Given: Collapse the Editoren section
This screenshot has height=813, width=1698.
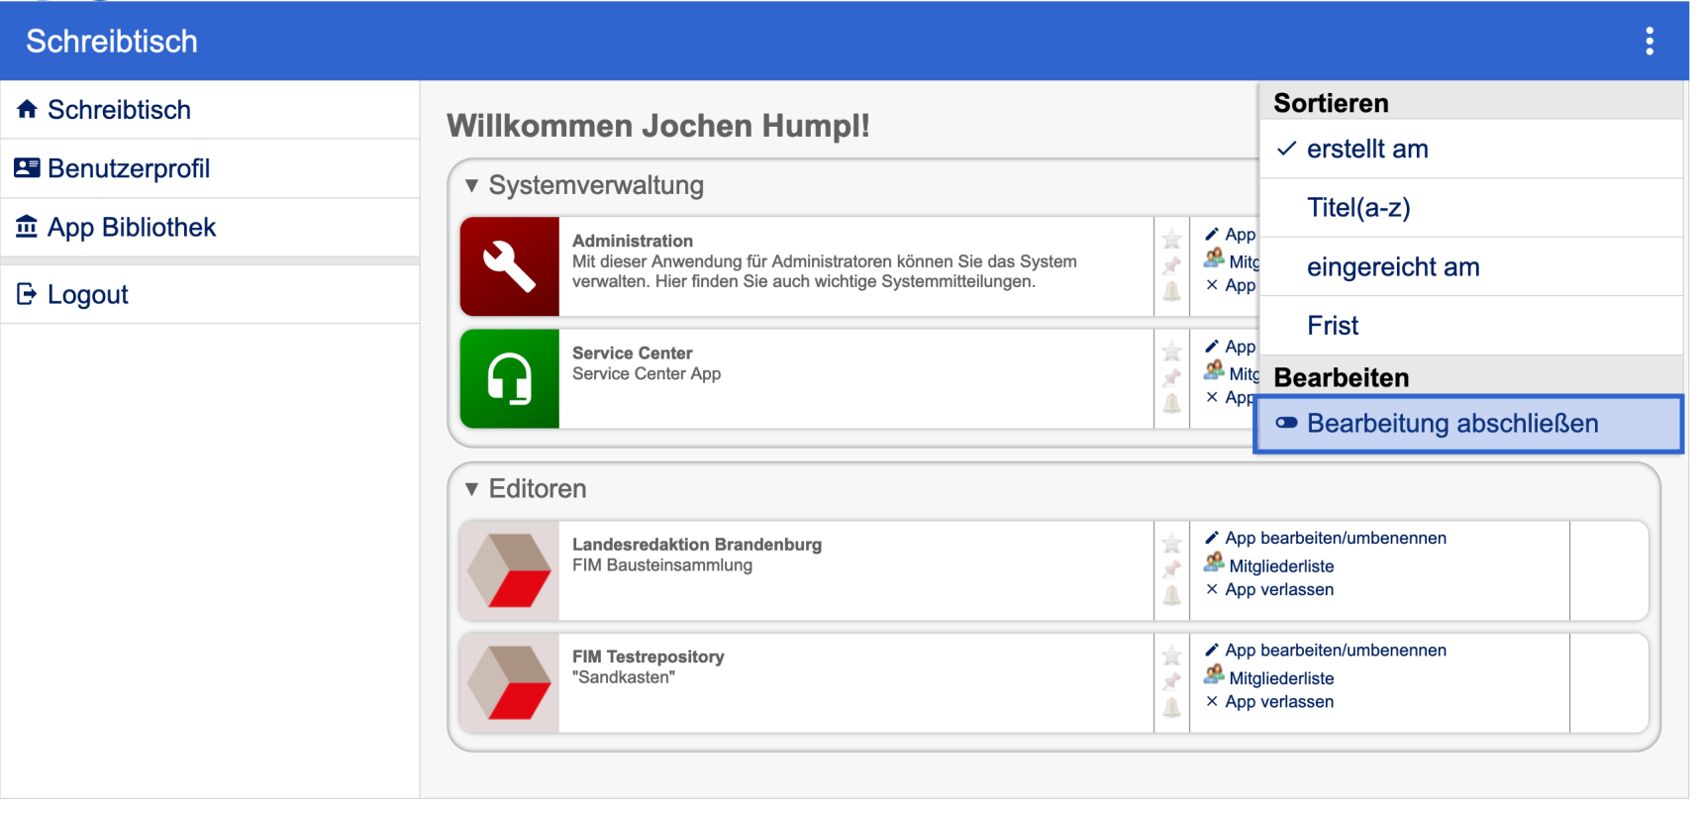Looking at the screenshot, I should click(x=472, y=489).
